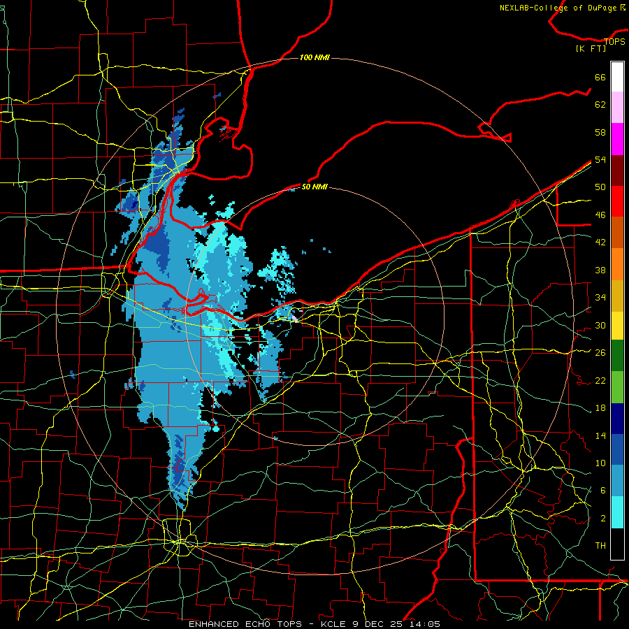The height and width of the screenshot is (629, 629).
Task: Click the '22' legend value
Action: [600, 381]
